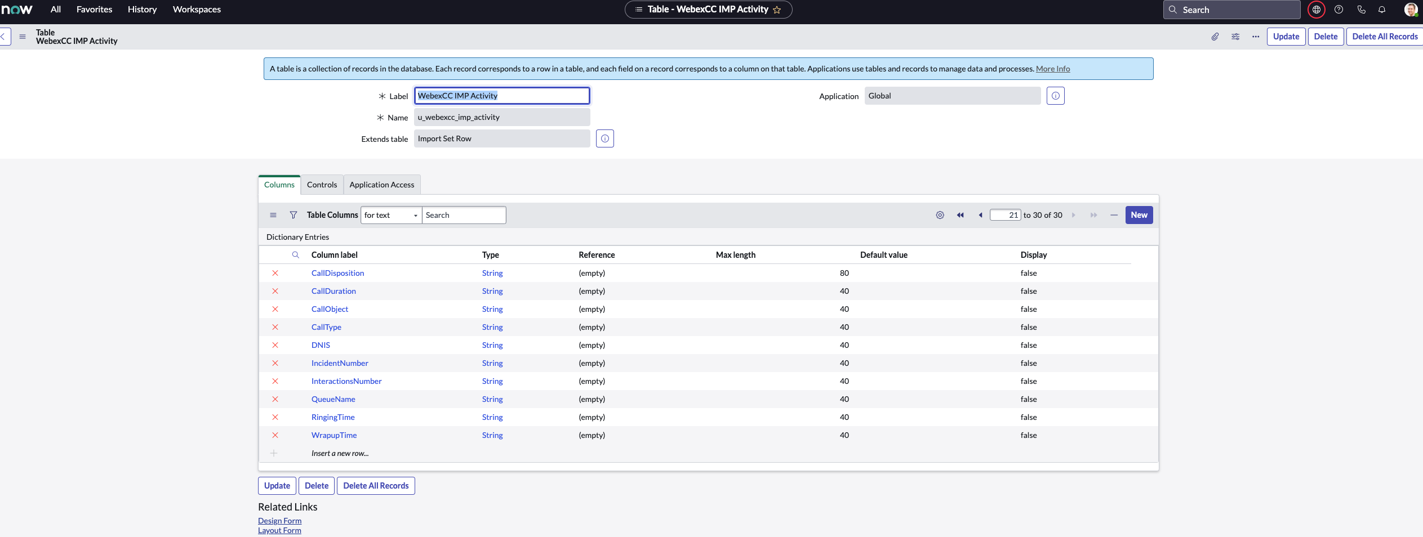Open the Workspaces menu
This screenshot has height=537, width=1423.
197,10
